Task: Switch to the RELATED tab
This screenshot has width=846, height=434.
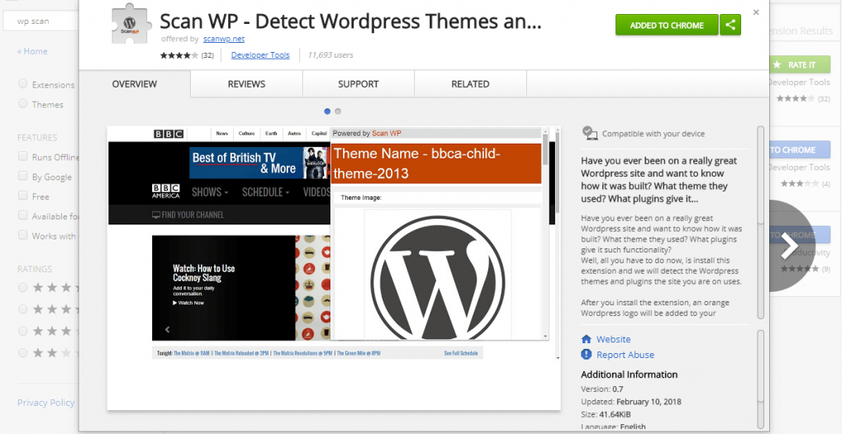Action: (470, 84)
